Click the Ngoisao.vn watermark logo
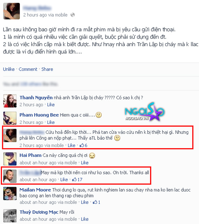 point(144,112)
